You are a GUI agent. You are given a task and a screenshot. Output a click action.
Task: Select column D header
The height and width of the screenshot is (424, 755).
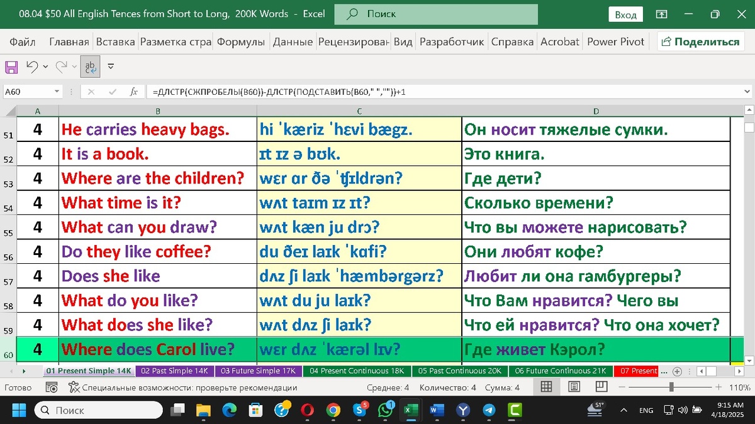[595, 111]
